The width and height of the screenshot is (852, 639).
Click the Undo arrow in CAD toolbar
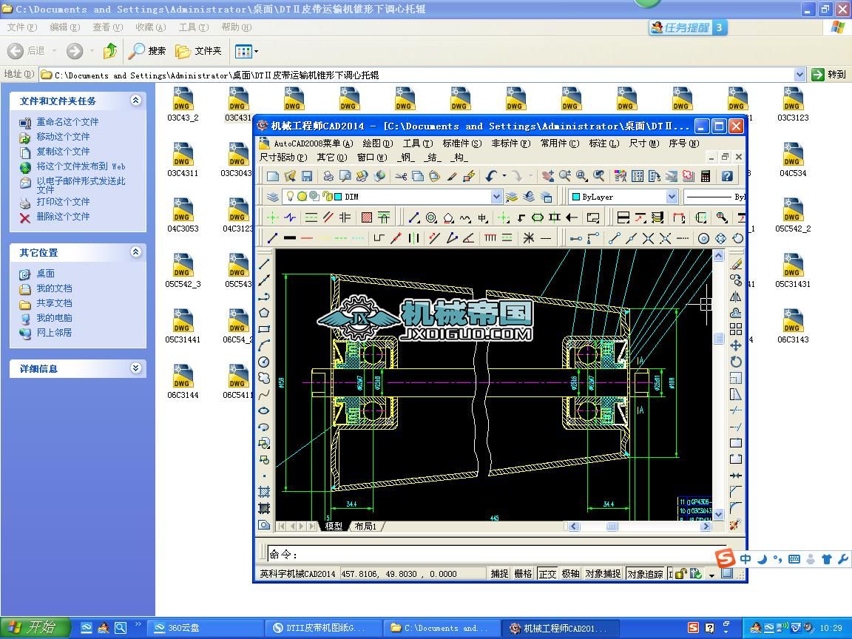tap(491, 176)
